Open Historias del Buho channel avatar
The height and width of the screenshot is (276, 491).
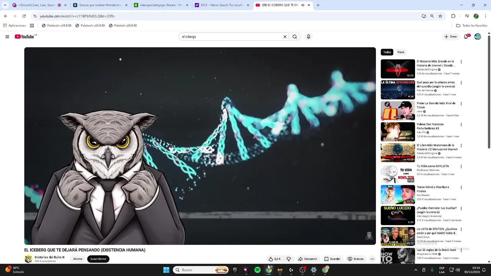(x=28, y=259)
